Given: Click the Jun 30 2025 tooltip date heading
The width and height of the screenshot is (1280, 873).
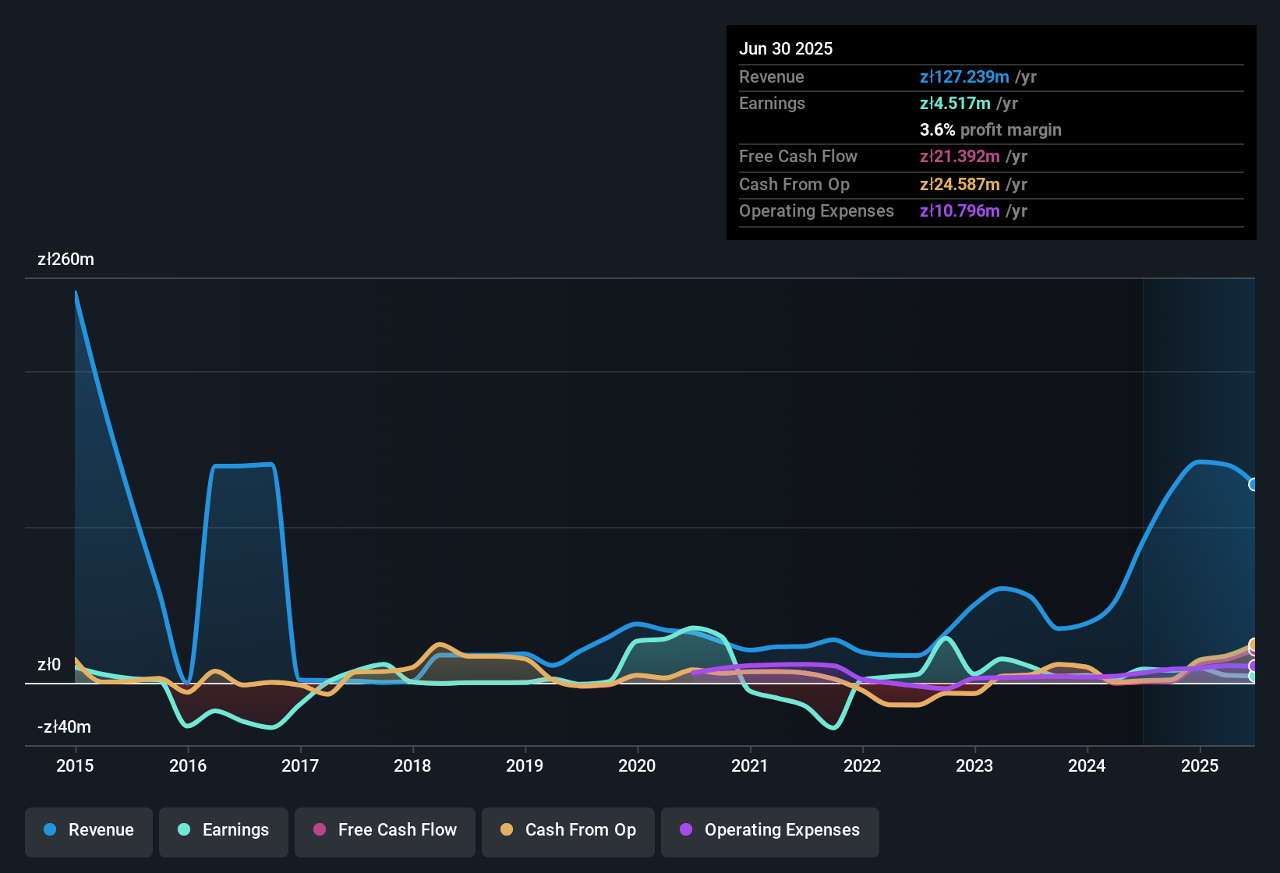Looking at the screenshot, I should coord(786,49).
